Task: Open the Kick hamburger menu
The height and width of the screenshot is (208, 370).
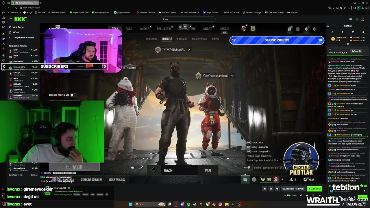Action: click(11, 19)
